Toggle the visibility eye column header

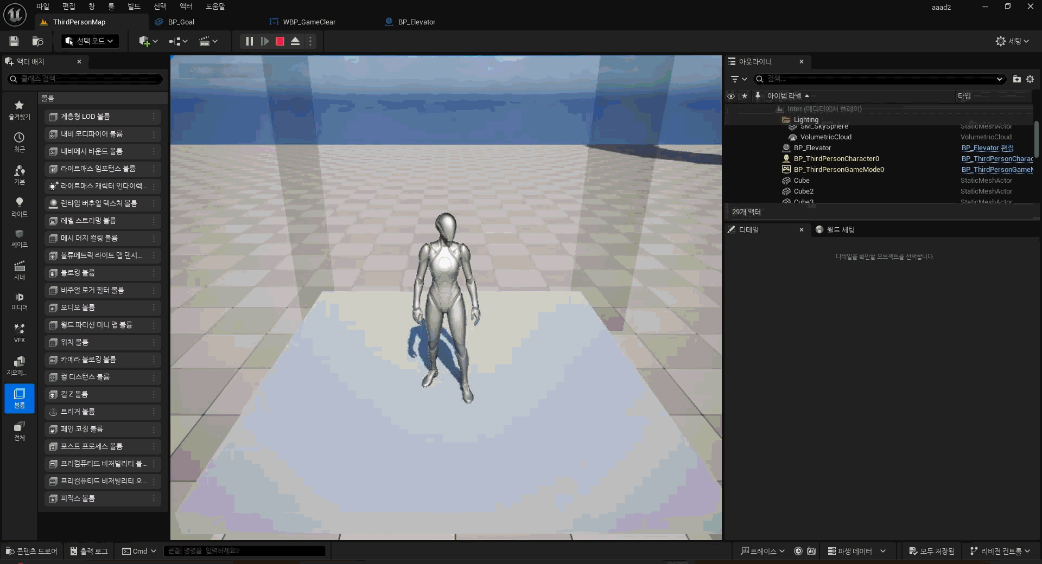coord(731,96)
